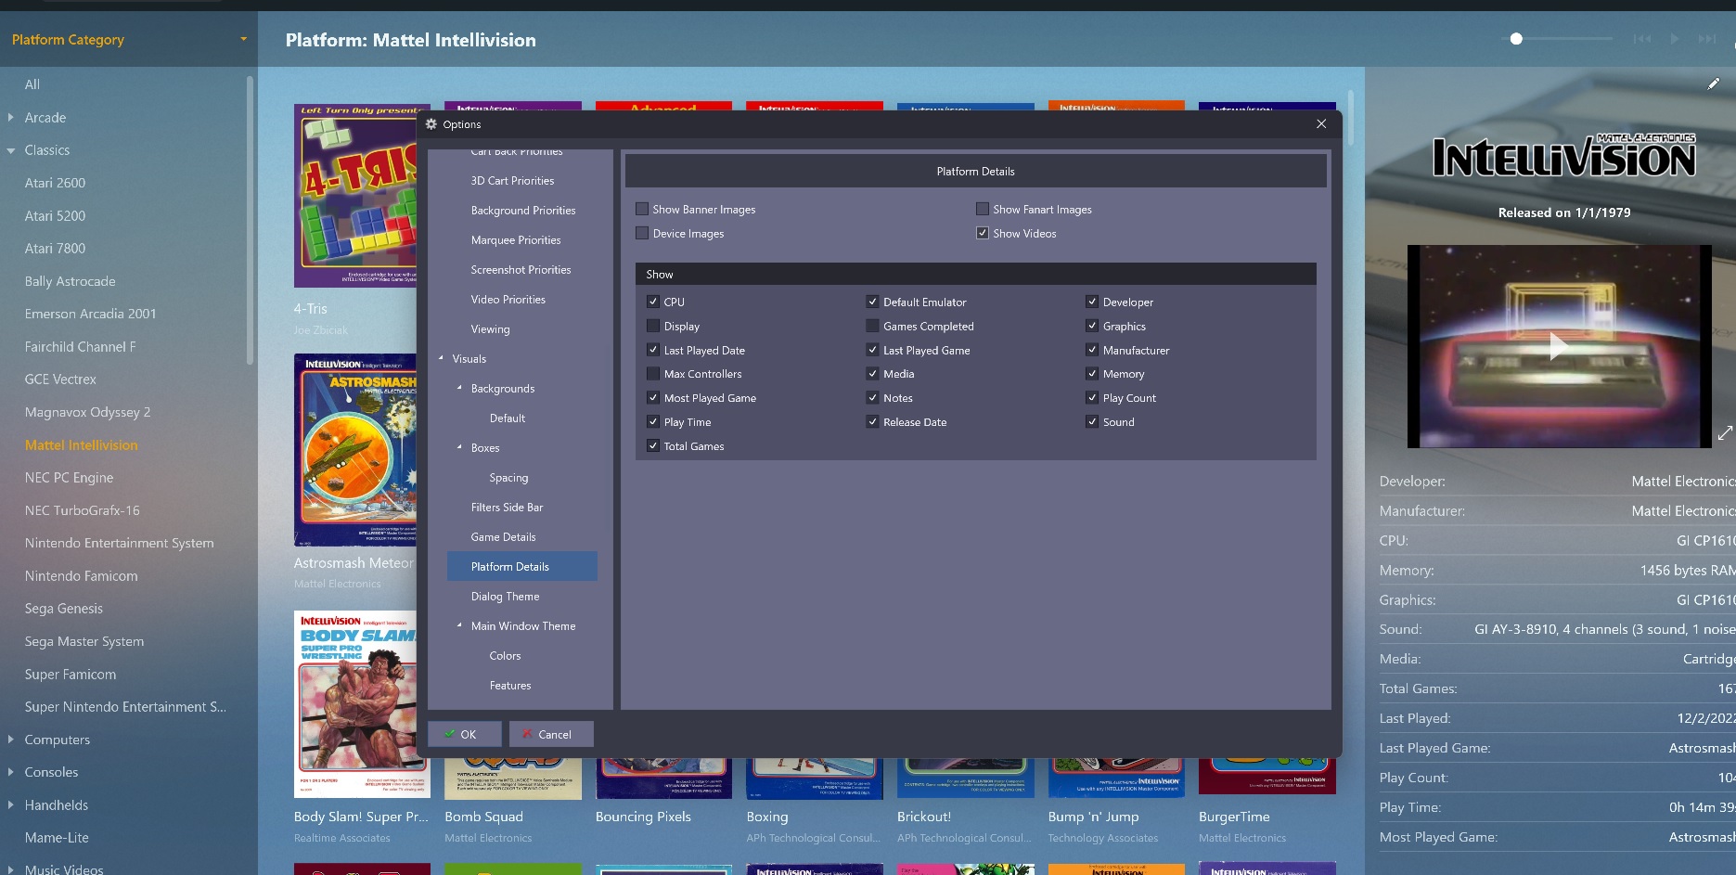This screenshot has width=1736, height=875.
Task: Open Colors settings
Action: click(x=505, y=656)
